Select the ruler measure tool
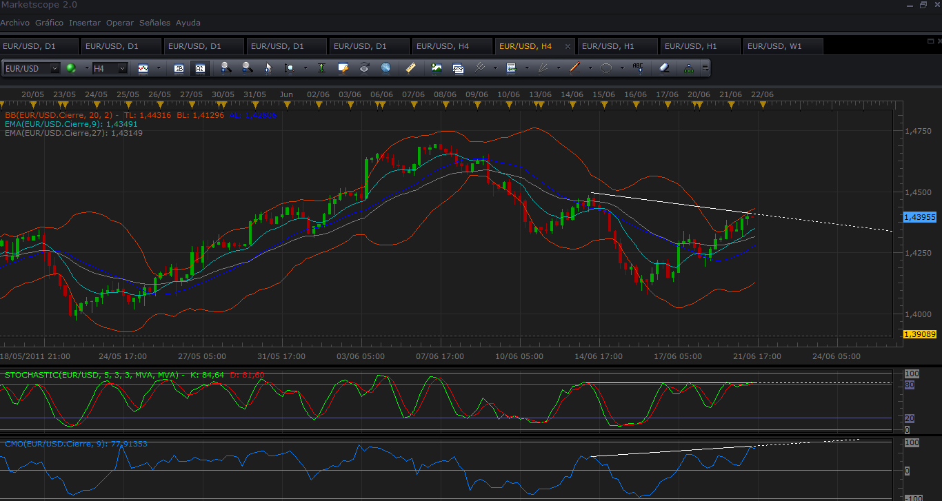The image size is (942, 501). coord(411,68)
